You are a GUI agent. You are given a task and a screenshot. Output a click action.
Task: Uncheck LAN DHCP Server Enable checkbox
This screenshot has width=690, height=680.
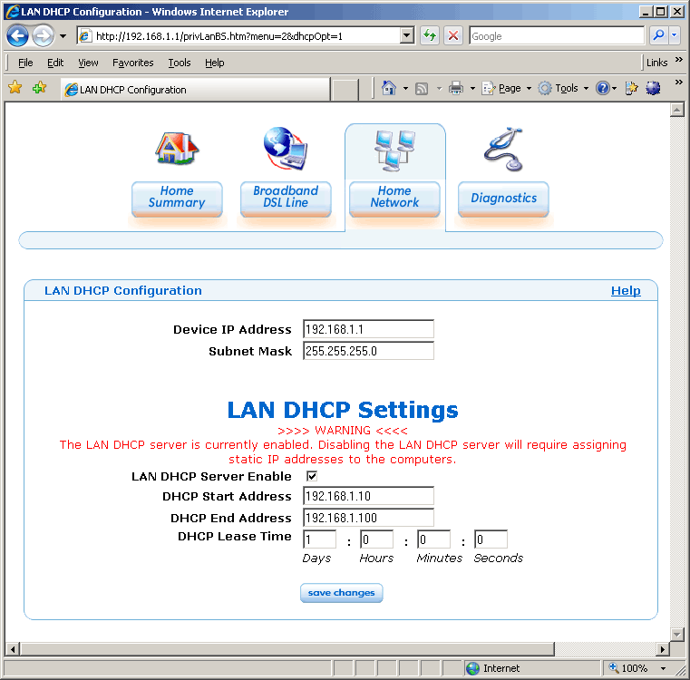click(312, 476)
